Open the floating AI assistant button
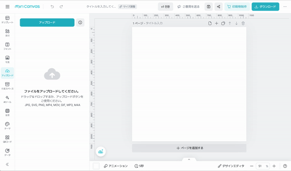The image size is (291, 171). coord(101,152)
